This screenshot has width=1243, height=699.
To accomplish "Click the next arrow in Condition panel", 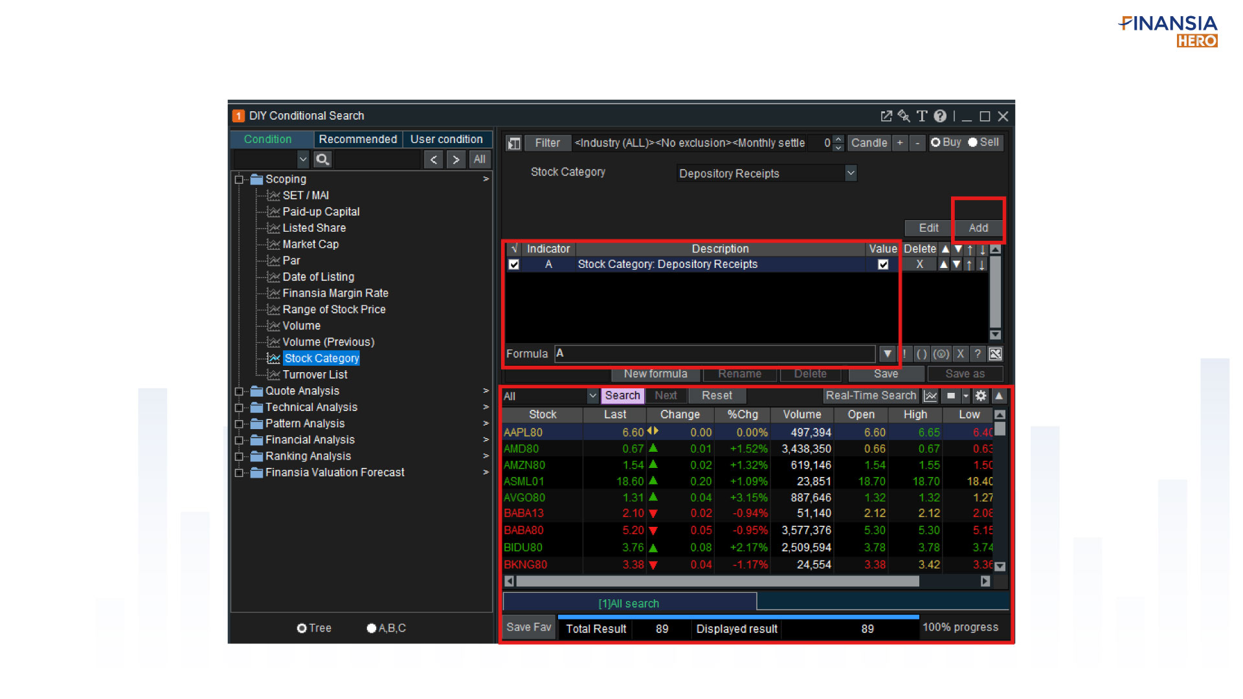I will click(x=456, y=159).
